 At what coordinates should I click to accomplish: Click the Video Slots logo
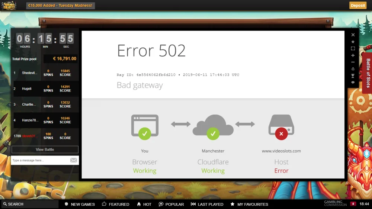pyautogui.click(x=9, y=5)
